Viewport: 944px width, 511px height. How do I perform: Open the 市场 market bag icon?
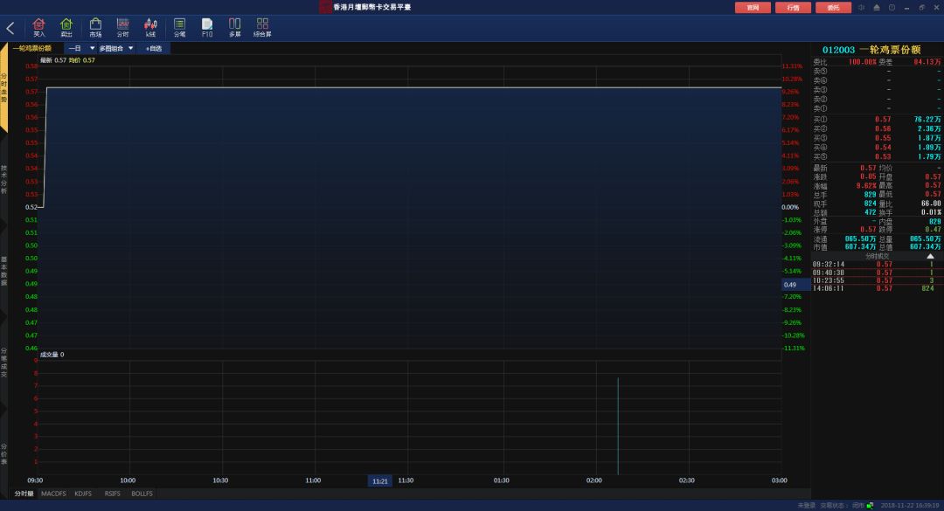click(95, 27)
